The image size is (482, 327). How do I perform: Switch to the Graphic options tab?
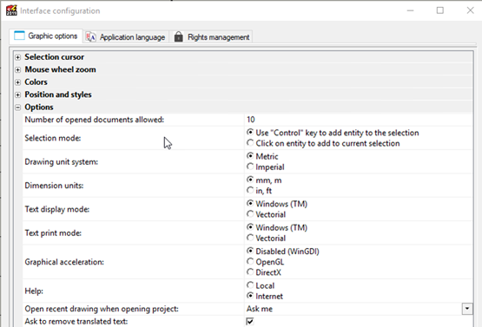46,36
